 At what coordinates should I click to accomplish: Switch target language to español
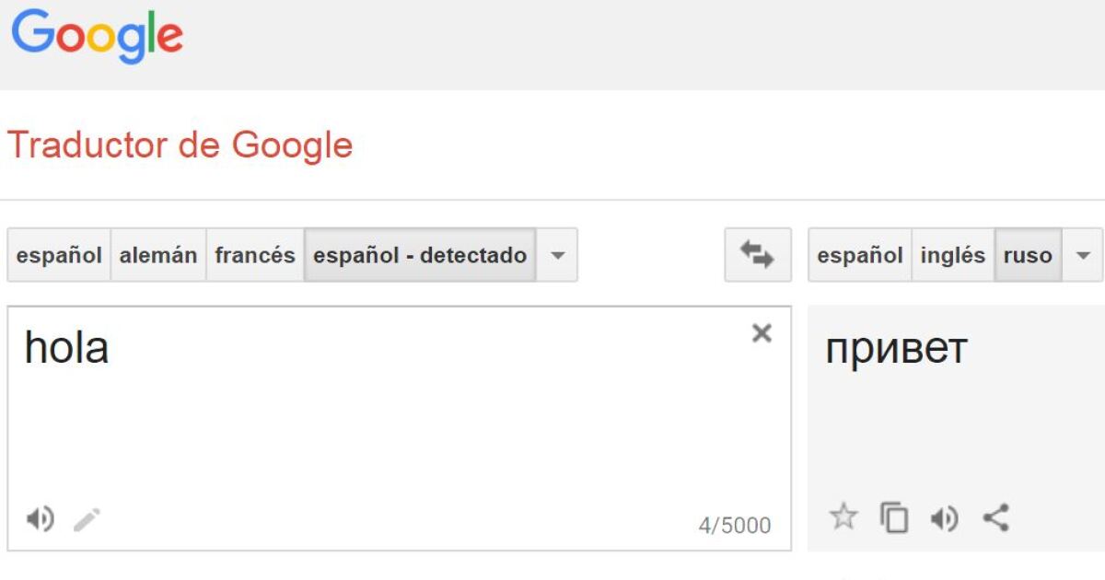point(859,255)
